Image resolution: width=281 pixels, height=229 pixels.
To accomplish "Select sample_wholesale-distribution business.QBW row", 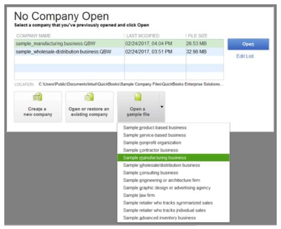I will tap(119, 52).
